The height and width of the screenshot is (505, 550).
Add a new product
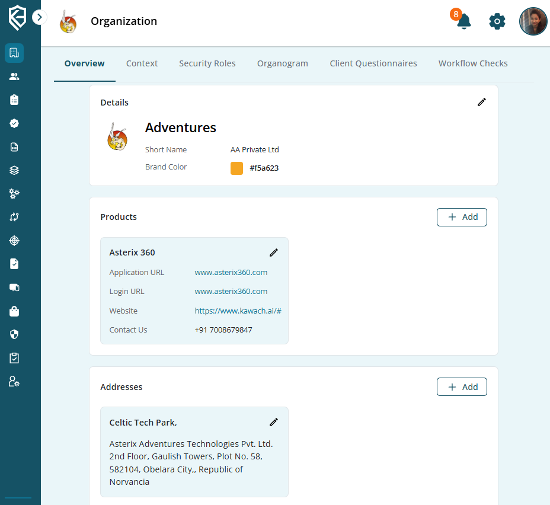pos(462,217)
